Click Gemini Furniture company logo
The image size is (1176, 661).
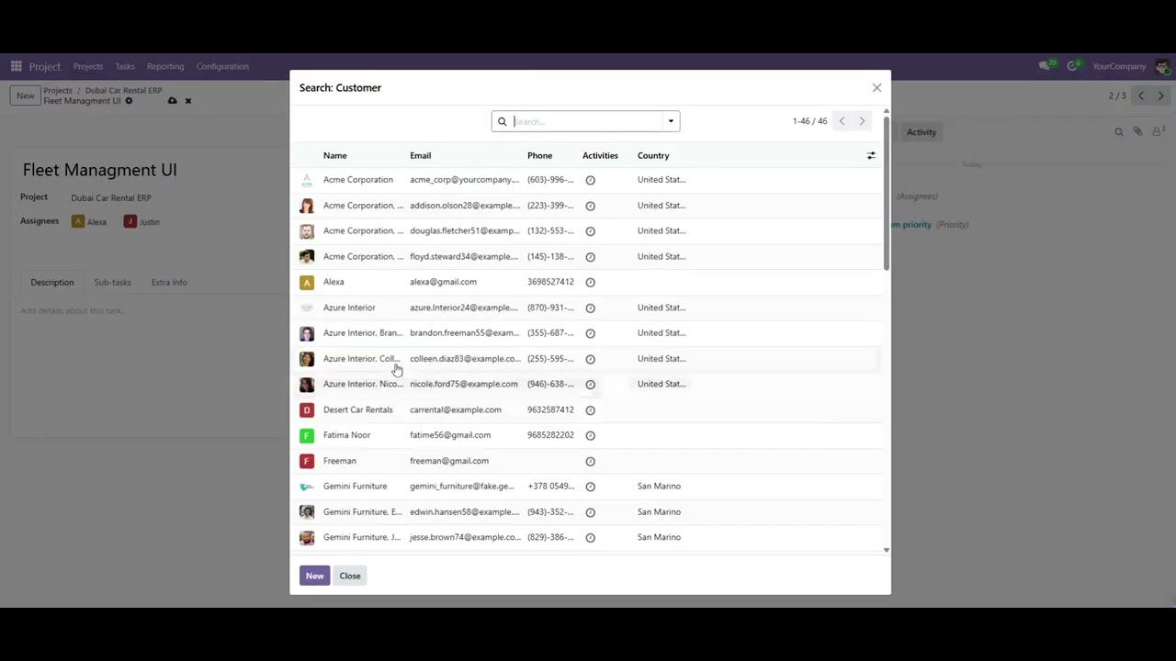pyautogui.click(x=307, y=487)
